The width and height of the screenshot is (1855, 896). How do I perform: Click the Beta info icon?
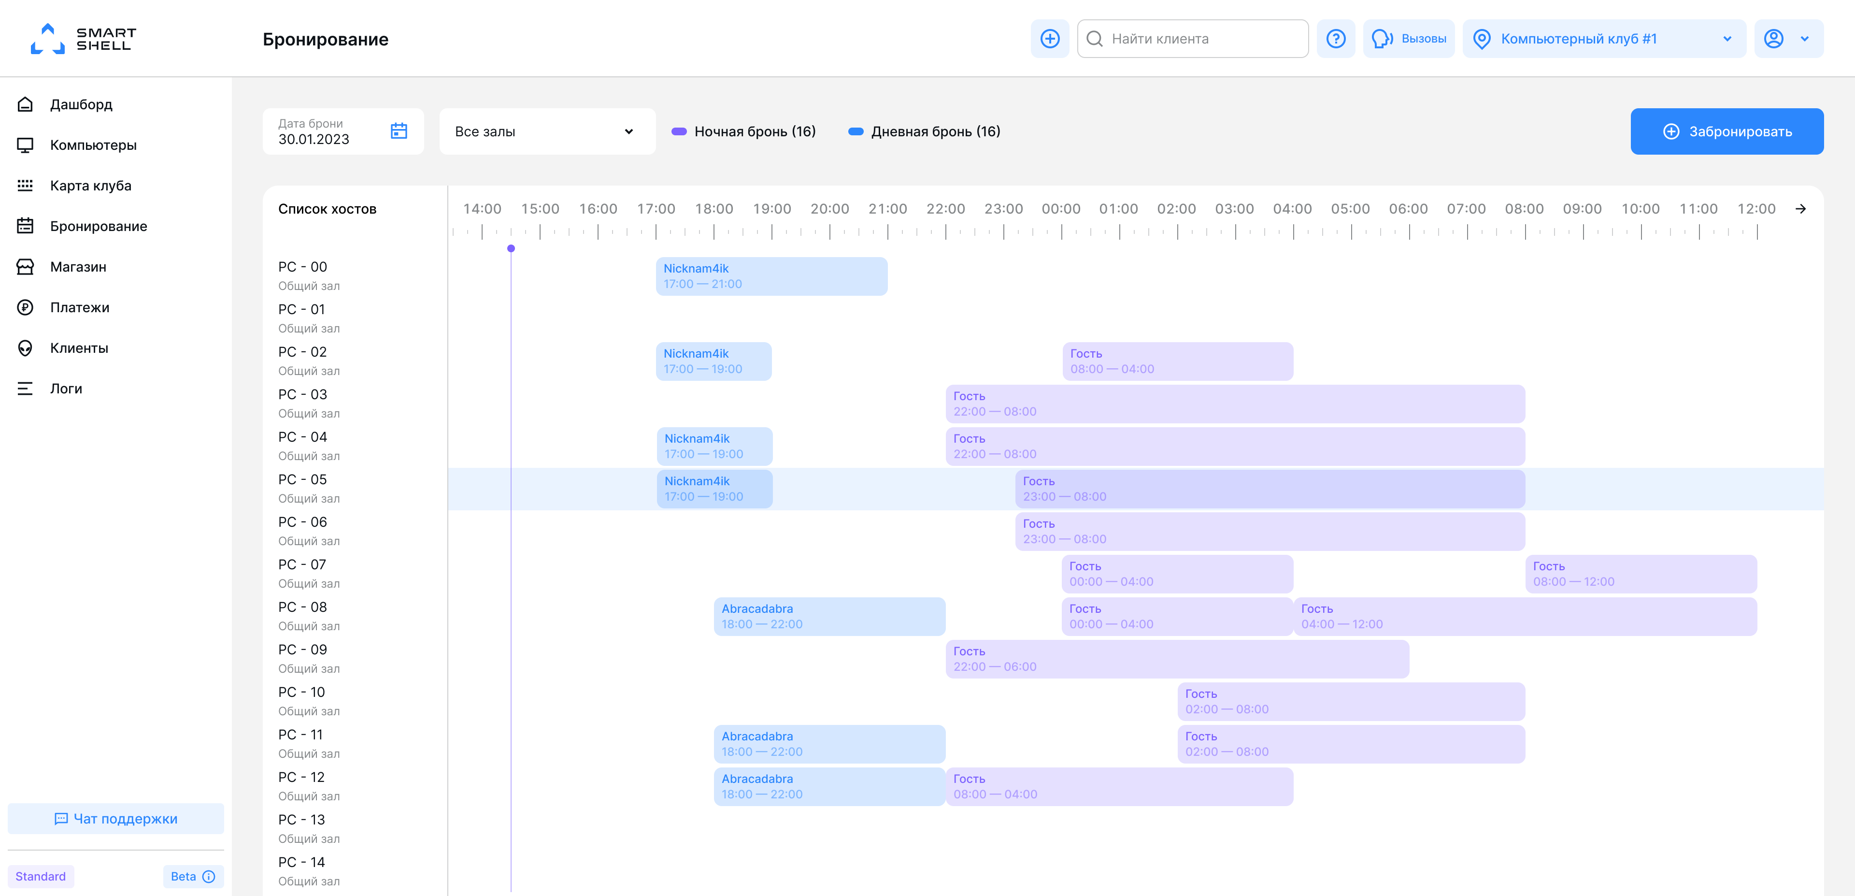tap(209, 876)
